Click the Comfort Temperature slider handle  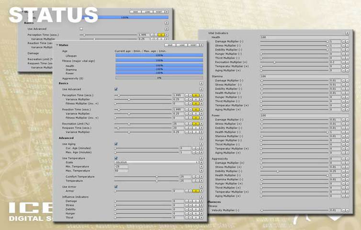[x=157, y=177]
